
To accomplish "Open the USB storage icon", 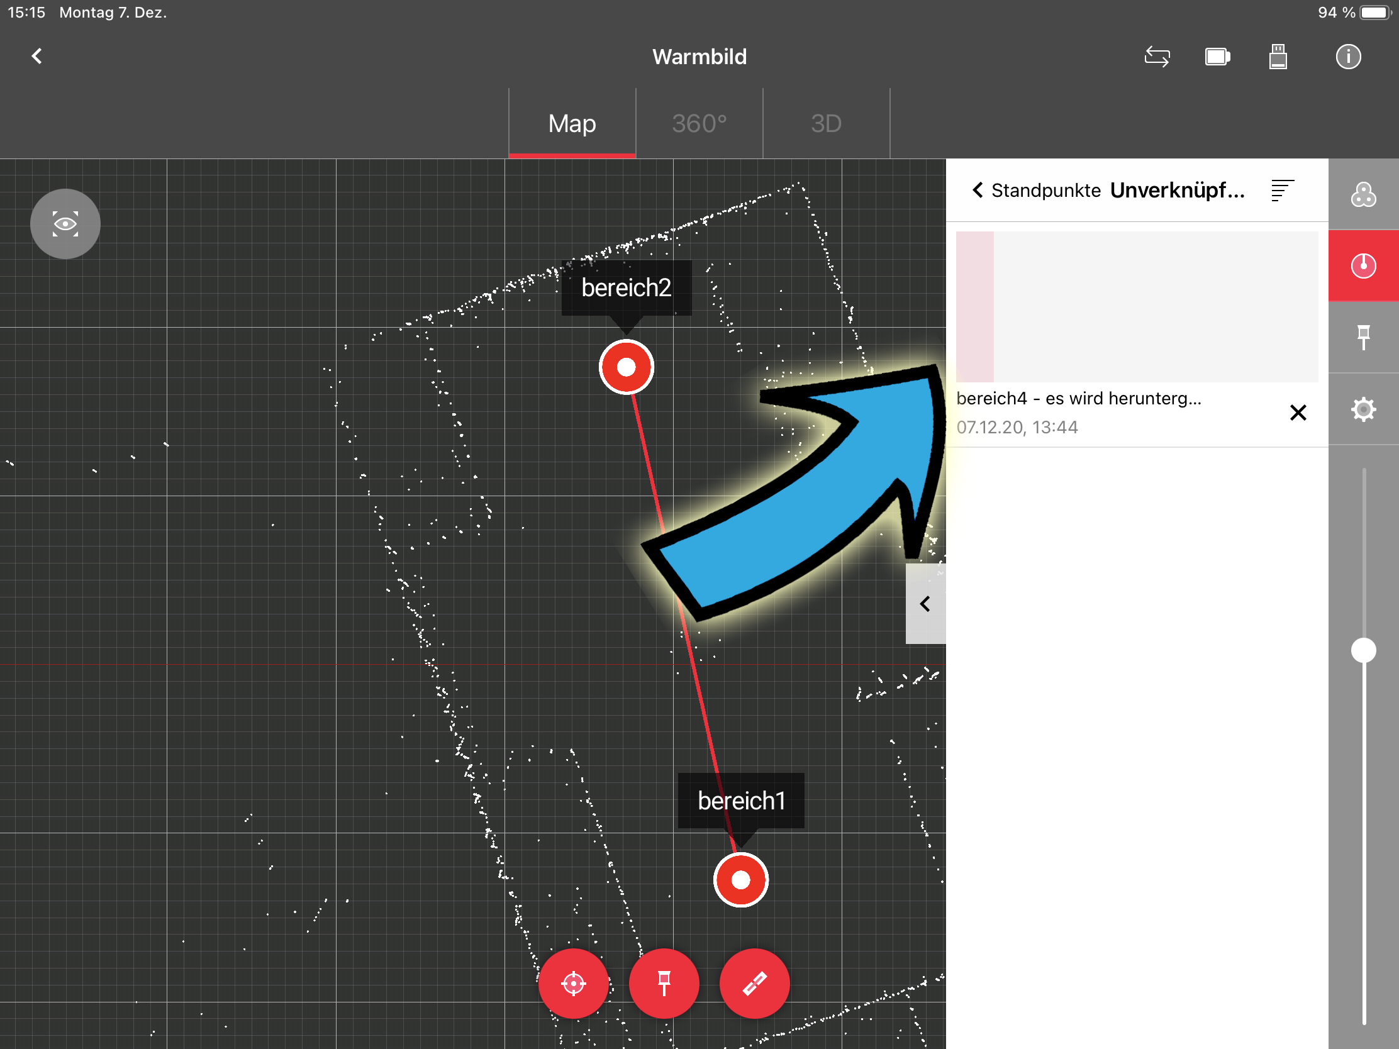I will pyautogui.click(x=1278, y=56).
